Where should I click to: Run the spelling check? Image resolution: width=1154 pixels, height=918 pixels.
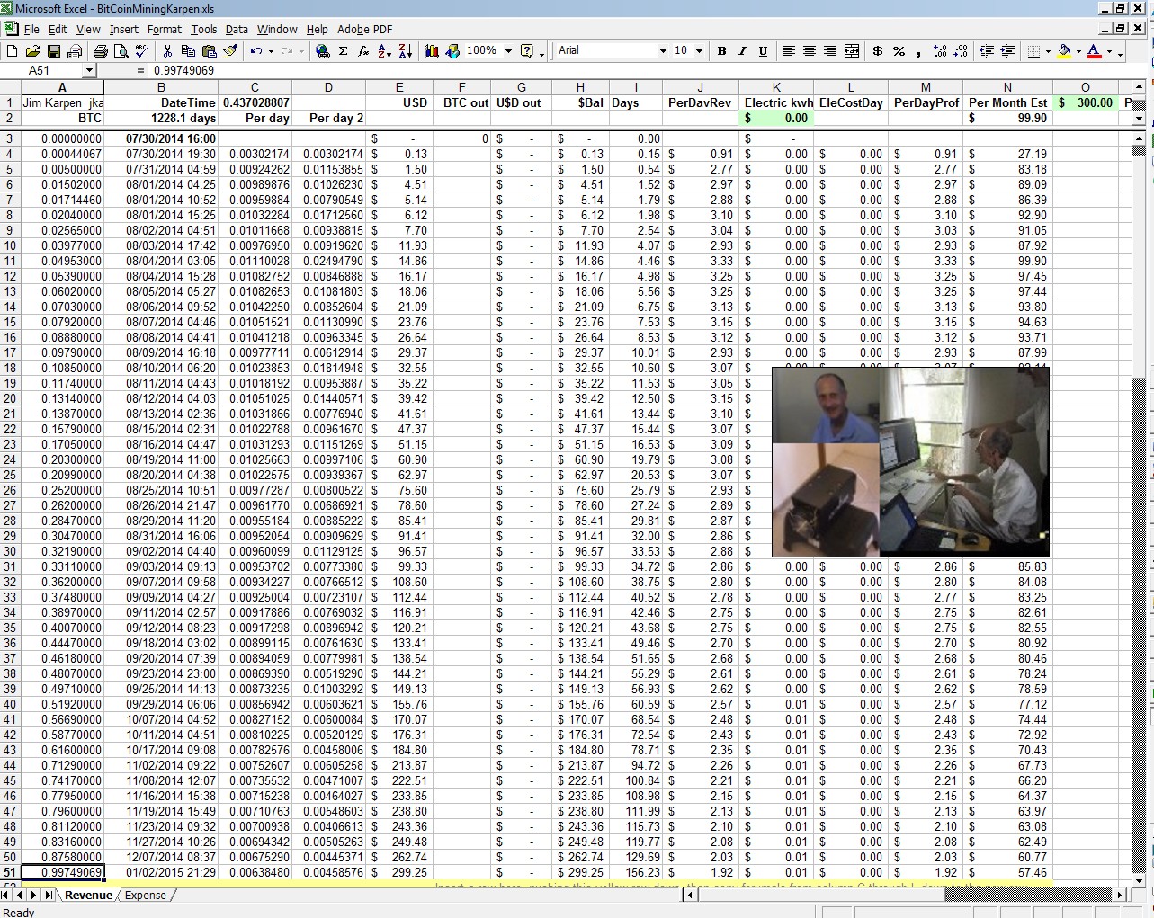142,51
